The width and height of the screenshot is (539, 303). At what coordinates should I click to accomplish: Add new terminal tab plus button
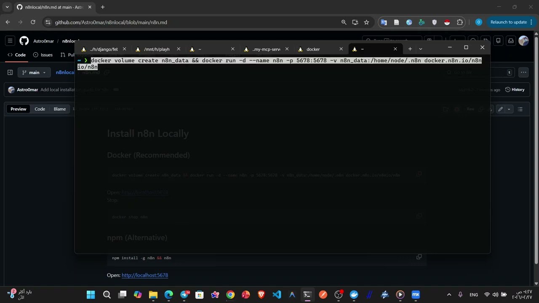click(410, 49)
